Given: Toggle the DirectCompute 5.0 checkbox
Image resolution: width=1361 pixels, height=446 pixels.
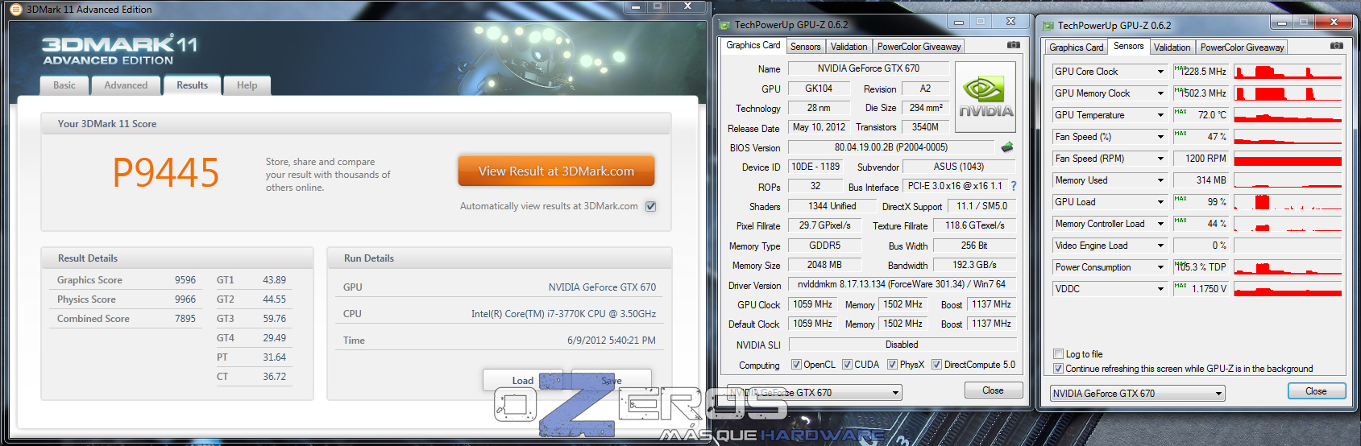Looking at the screenshot, I should click(936, 365).
